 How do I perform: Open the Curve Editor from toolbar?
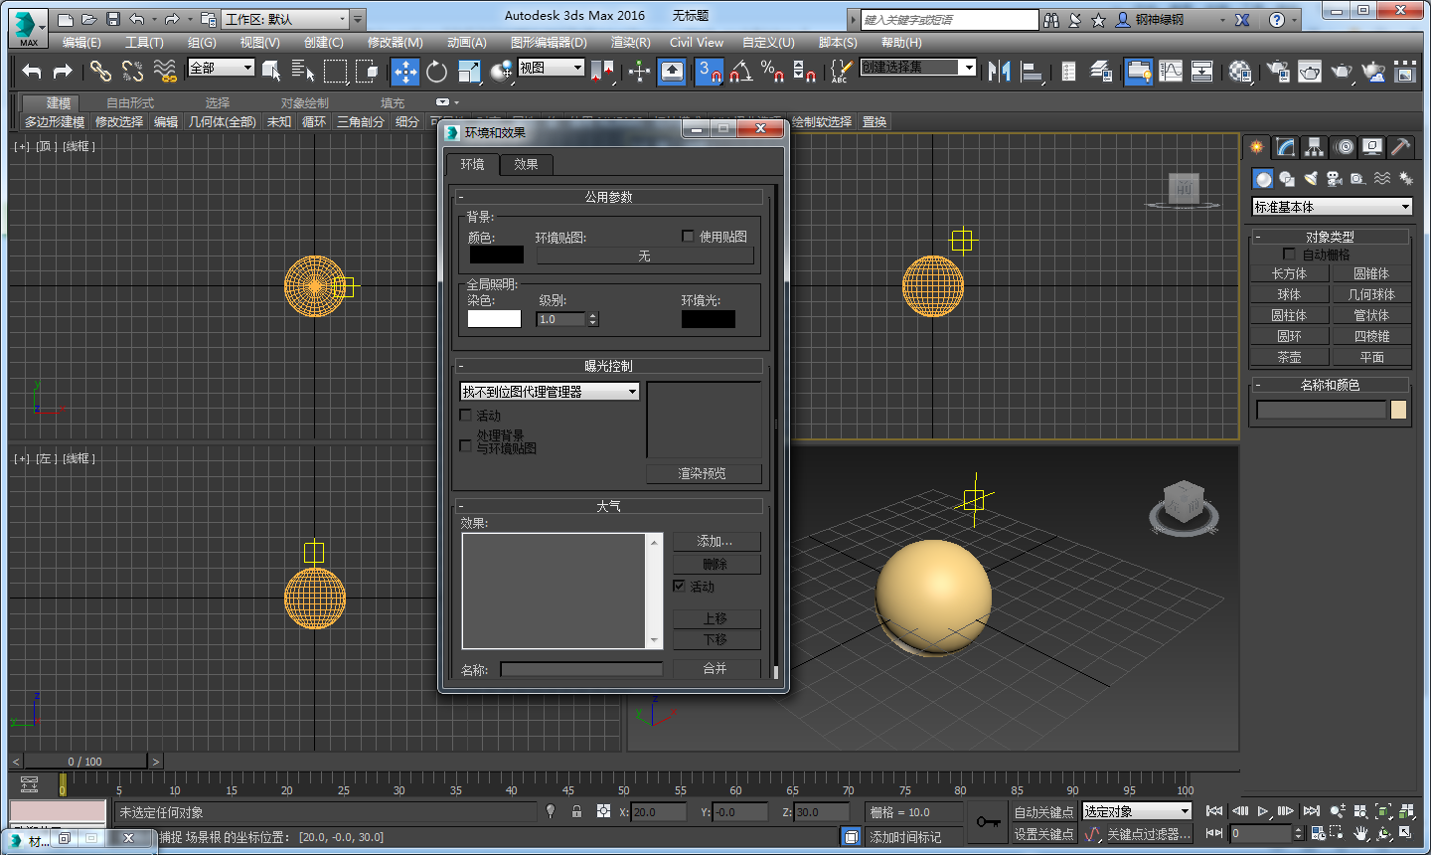click(1171, 71)
